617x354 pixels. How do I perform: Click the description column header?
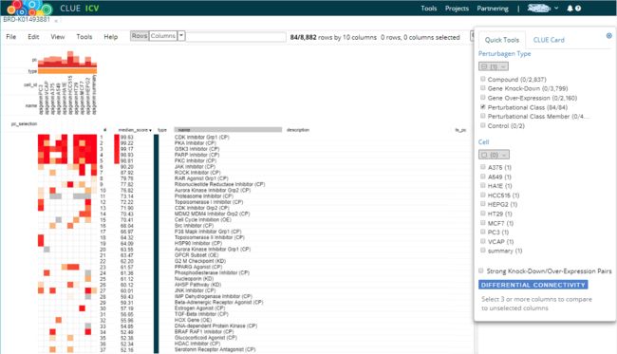click(298, 130)
